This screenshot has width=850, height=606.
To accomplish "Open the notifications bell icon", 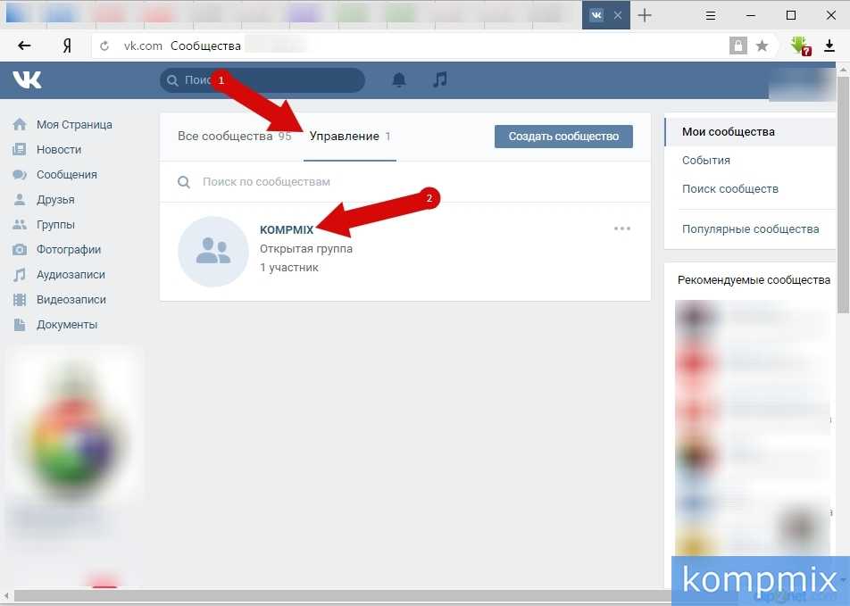I will coord(399,80).
